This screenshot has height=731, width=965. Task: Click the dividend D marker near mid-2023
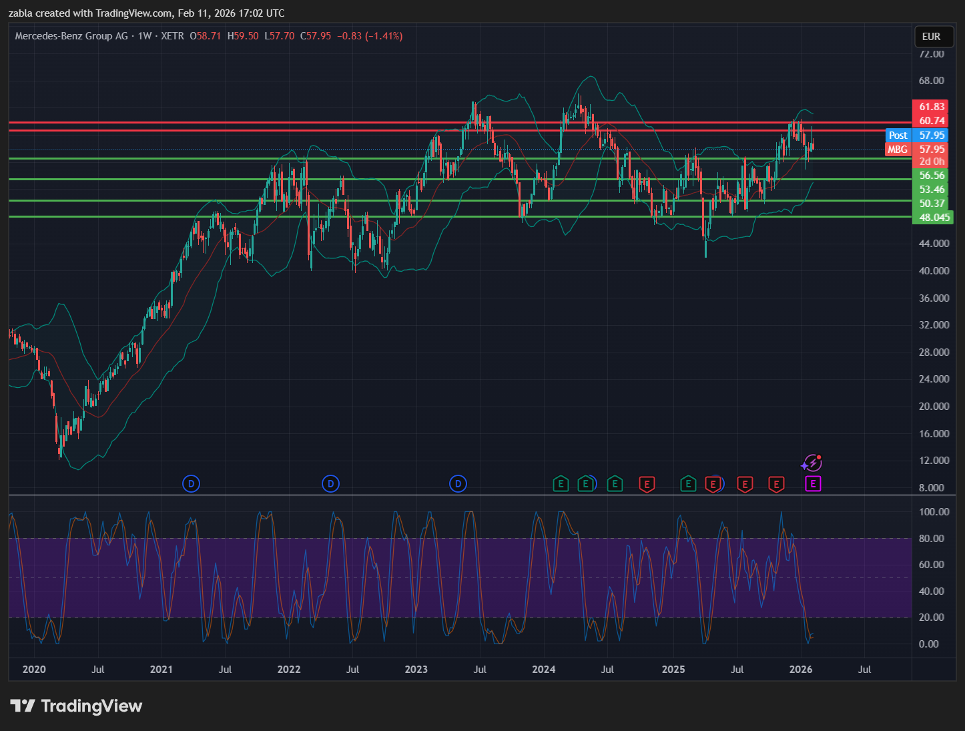click(x=458, y=484)
